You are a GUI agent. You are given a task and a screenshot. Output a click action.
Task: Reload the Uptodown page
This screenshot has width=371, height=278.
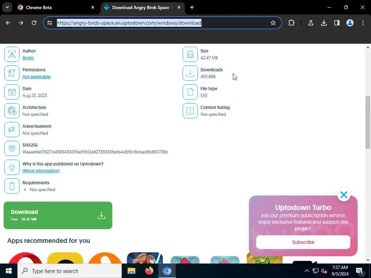pos(34,23)
